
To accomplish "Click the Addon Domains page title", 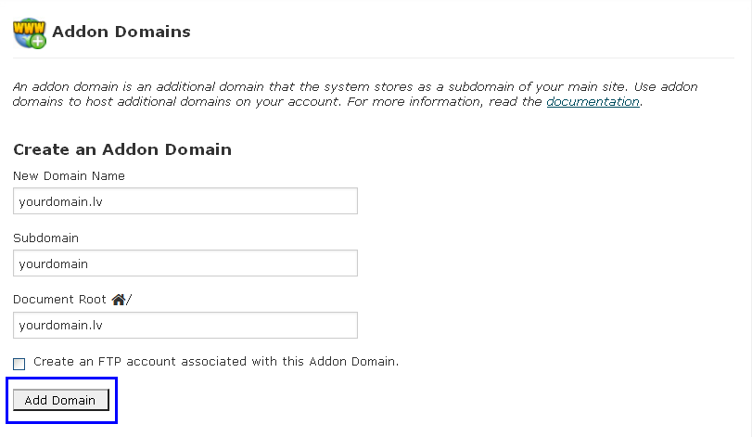I will 121,32.
